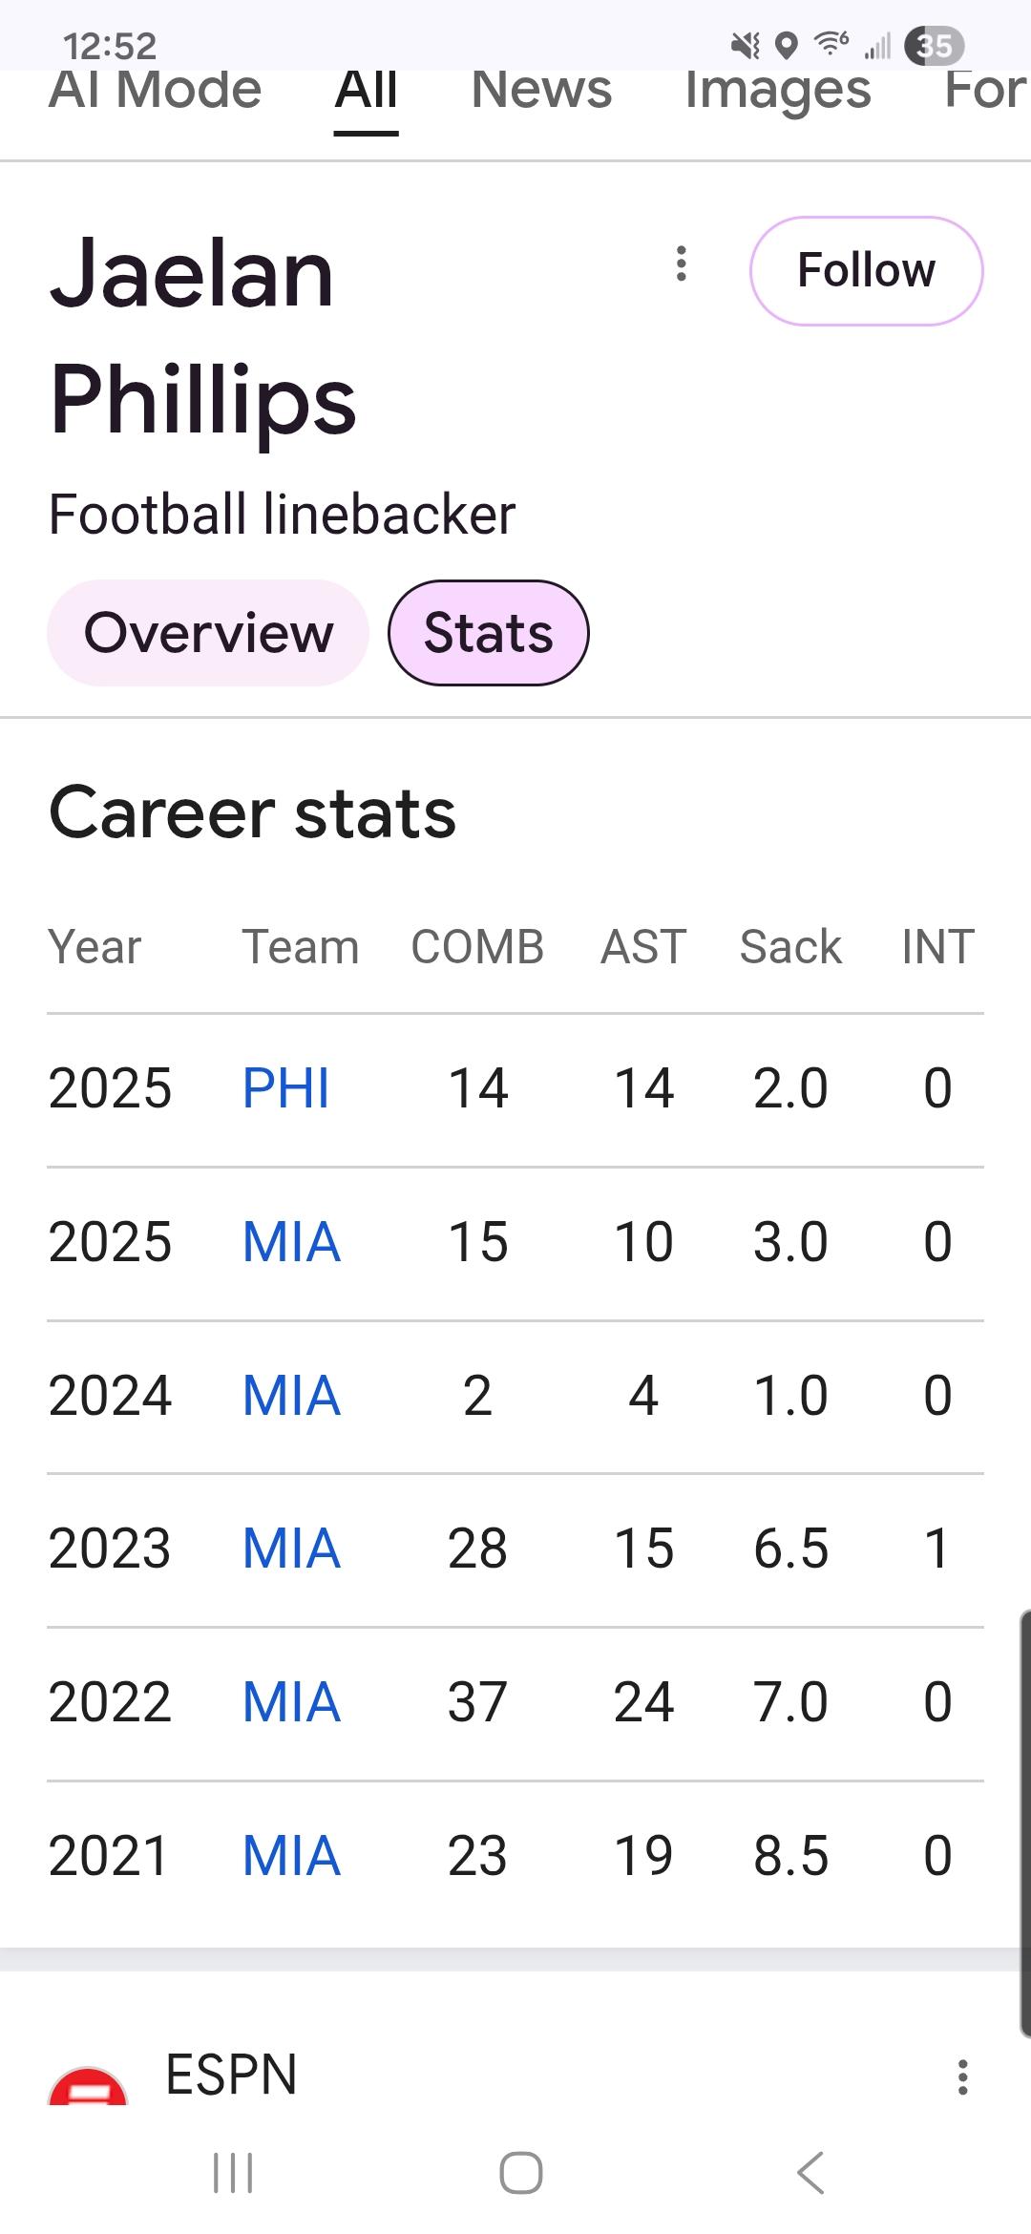
Task: Tap the battery indicator in status bar
Action: point(934,45)
